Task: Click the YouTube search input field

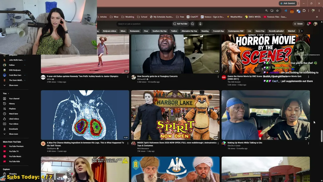Action: [x=144, y=24]
